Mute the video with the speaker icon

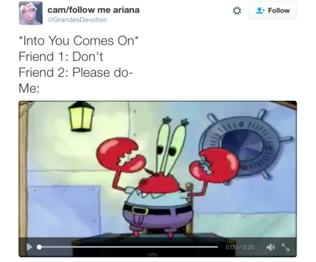click(x=270, y=247)
